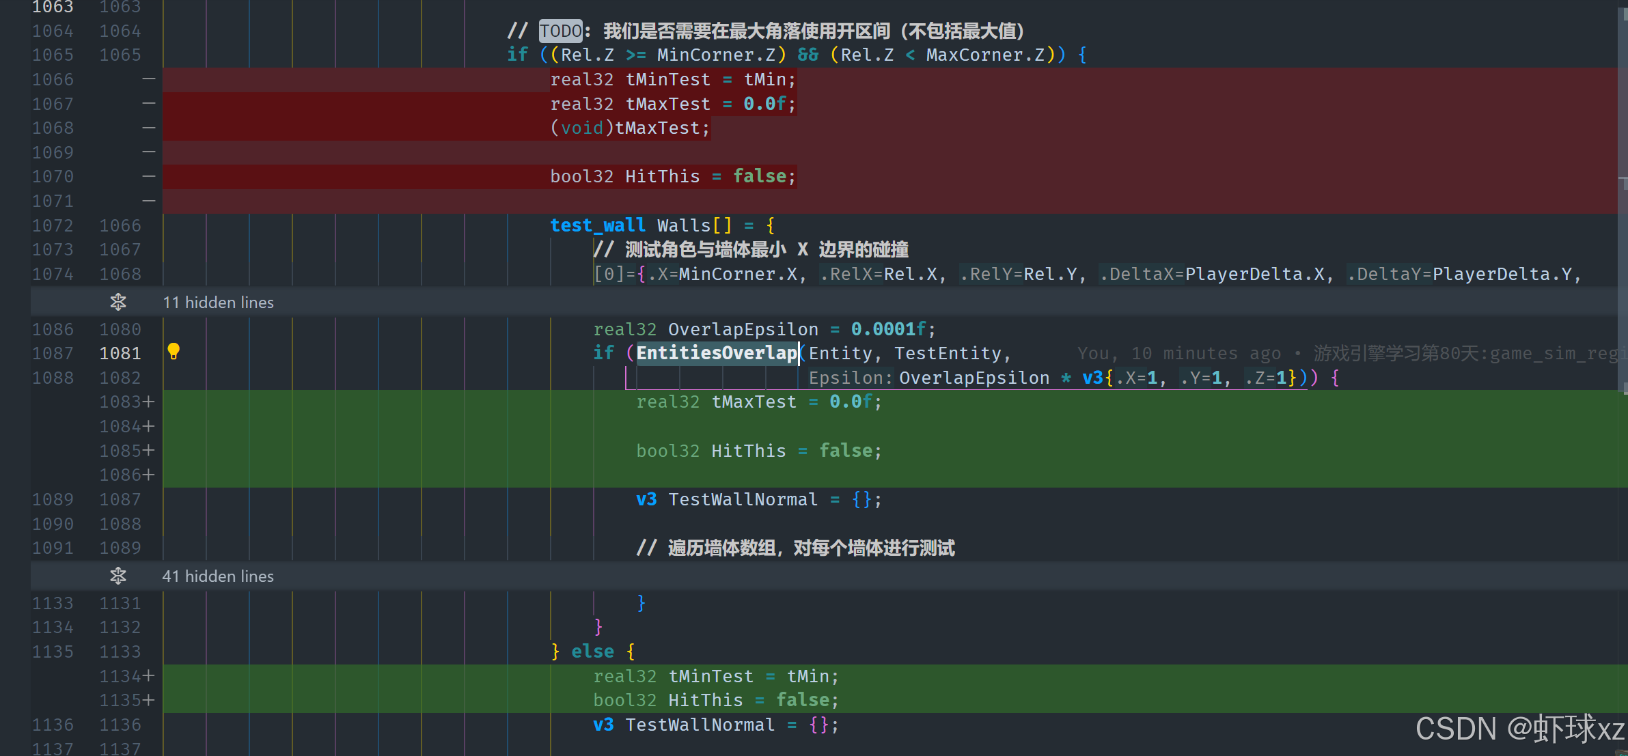Show the 41 hidden lines
This screenshot has width=1628, height=756.
[218, 576]
